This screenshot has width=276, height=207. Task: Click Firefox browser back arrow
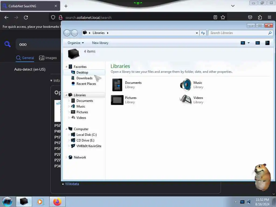coord(6,18)
